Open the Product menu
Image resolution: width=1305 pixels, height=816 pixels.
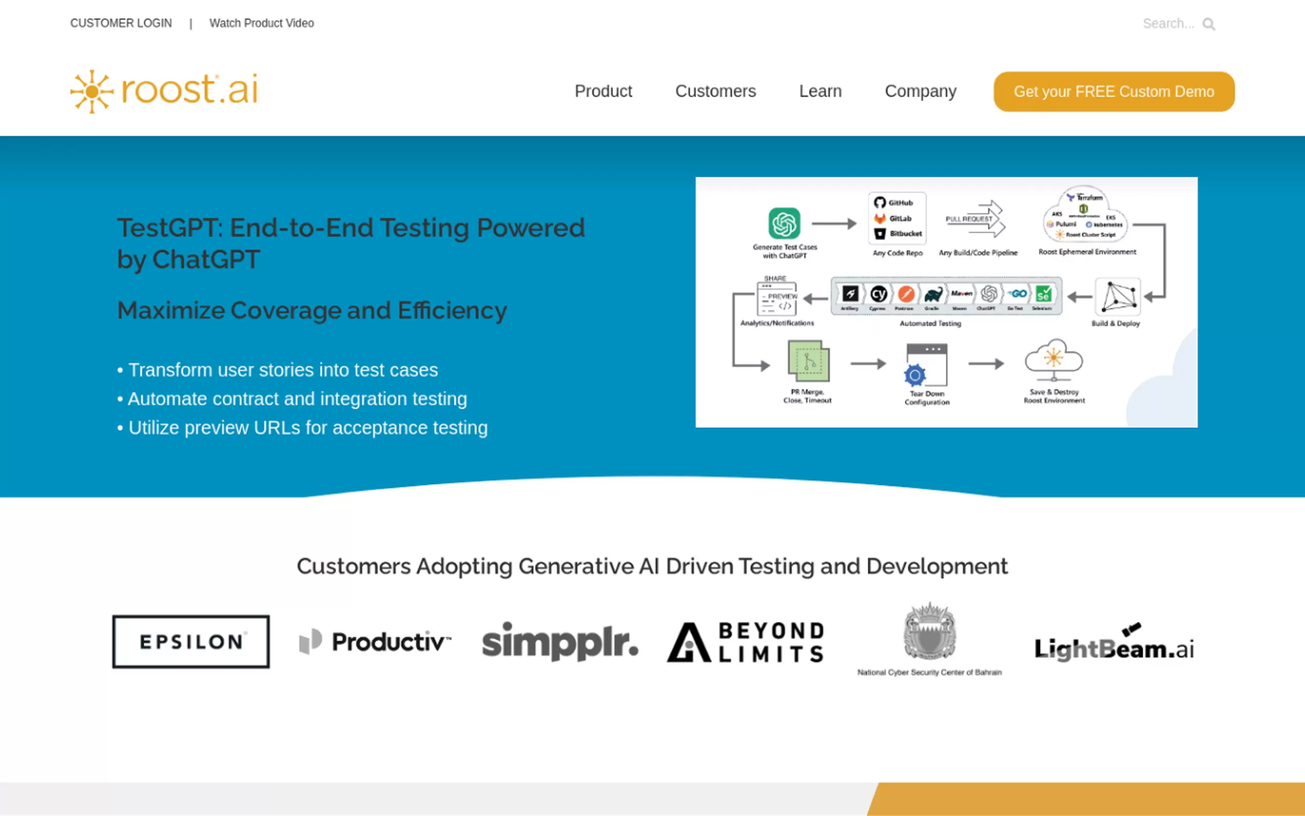coord(603,91)
